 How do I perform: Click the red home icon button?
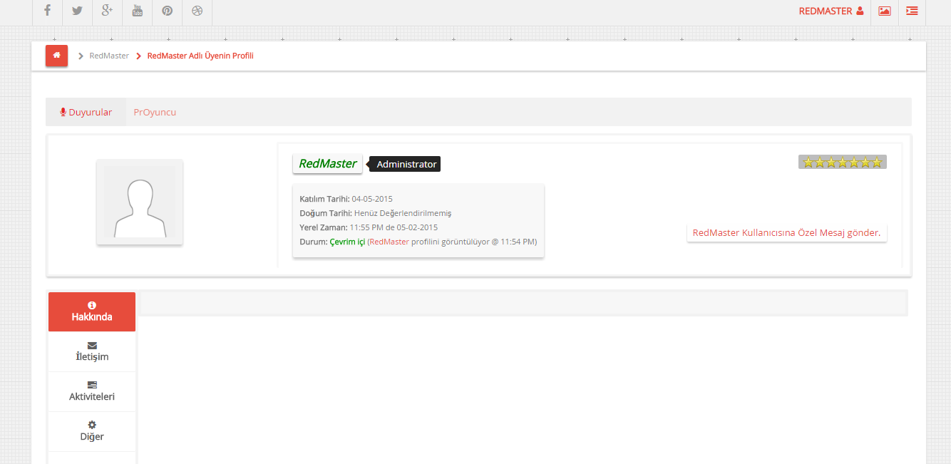point(56,56)
